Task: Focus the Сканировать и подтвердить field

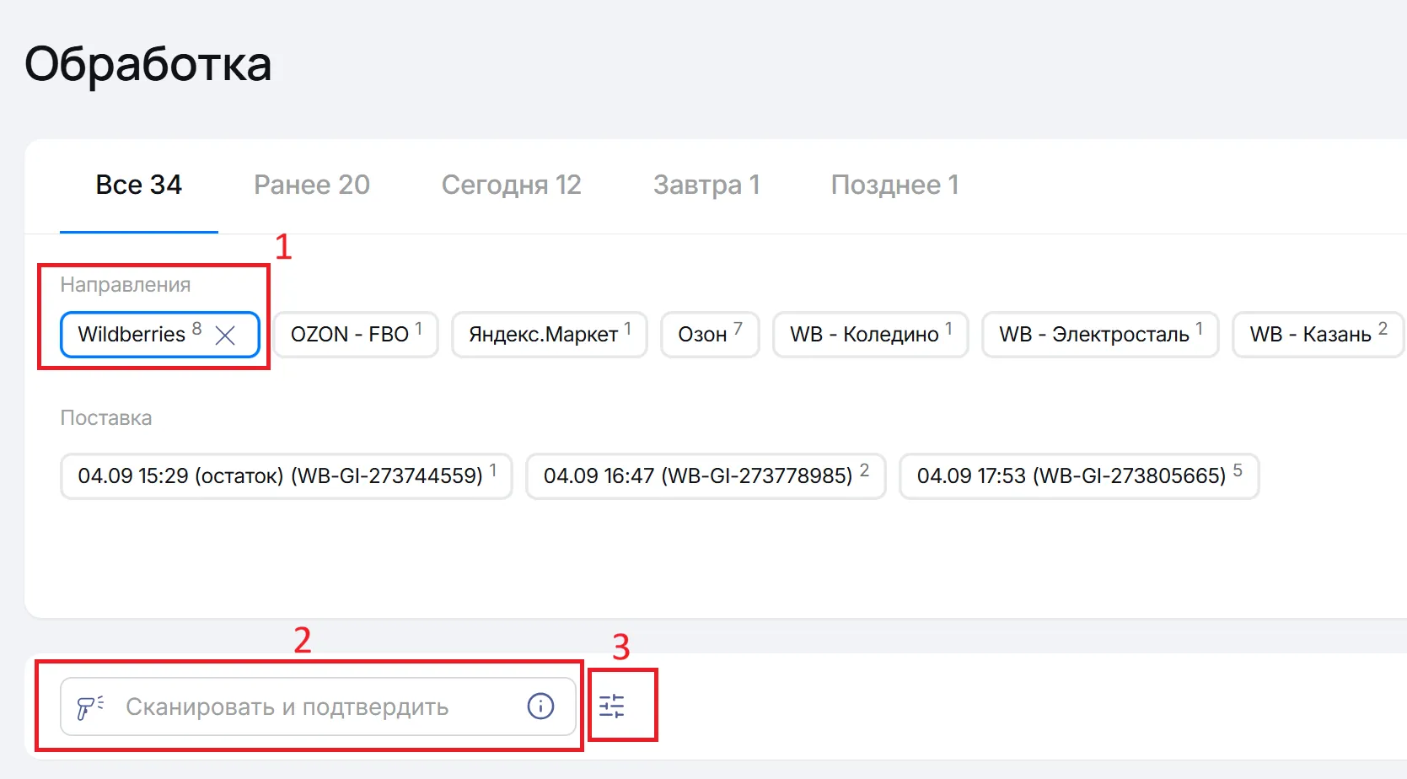Action: click(x=318, y=706)
